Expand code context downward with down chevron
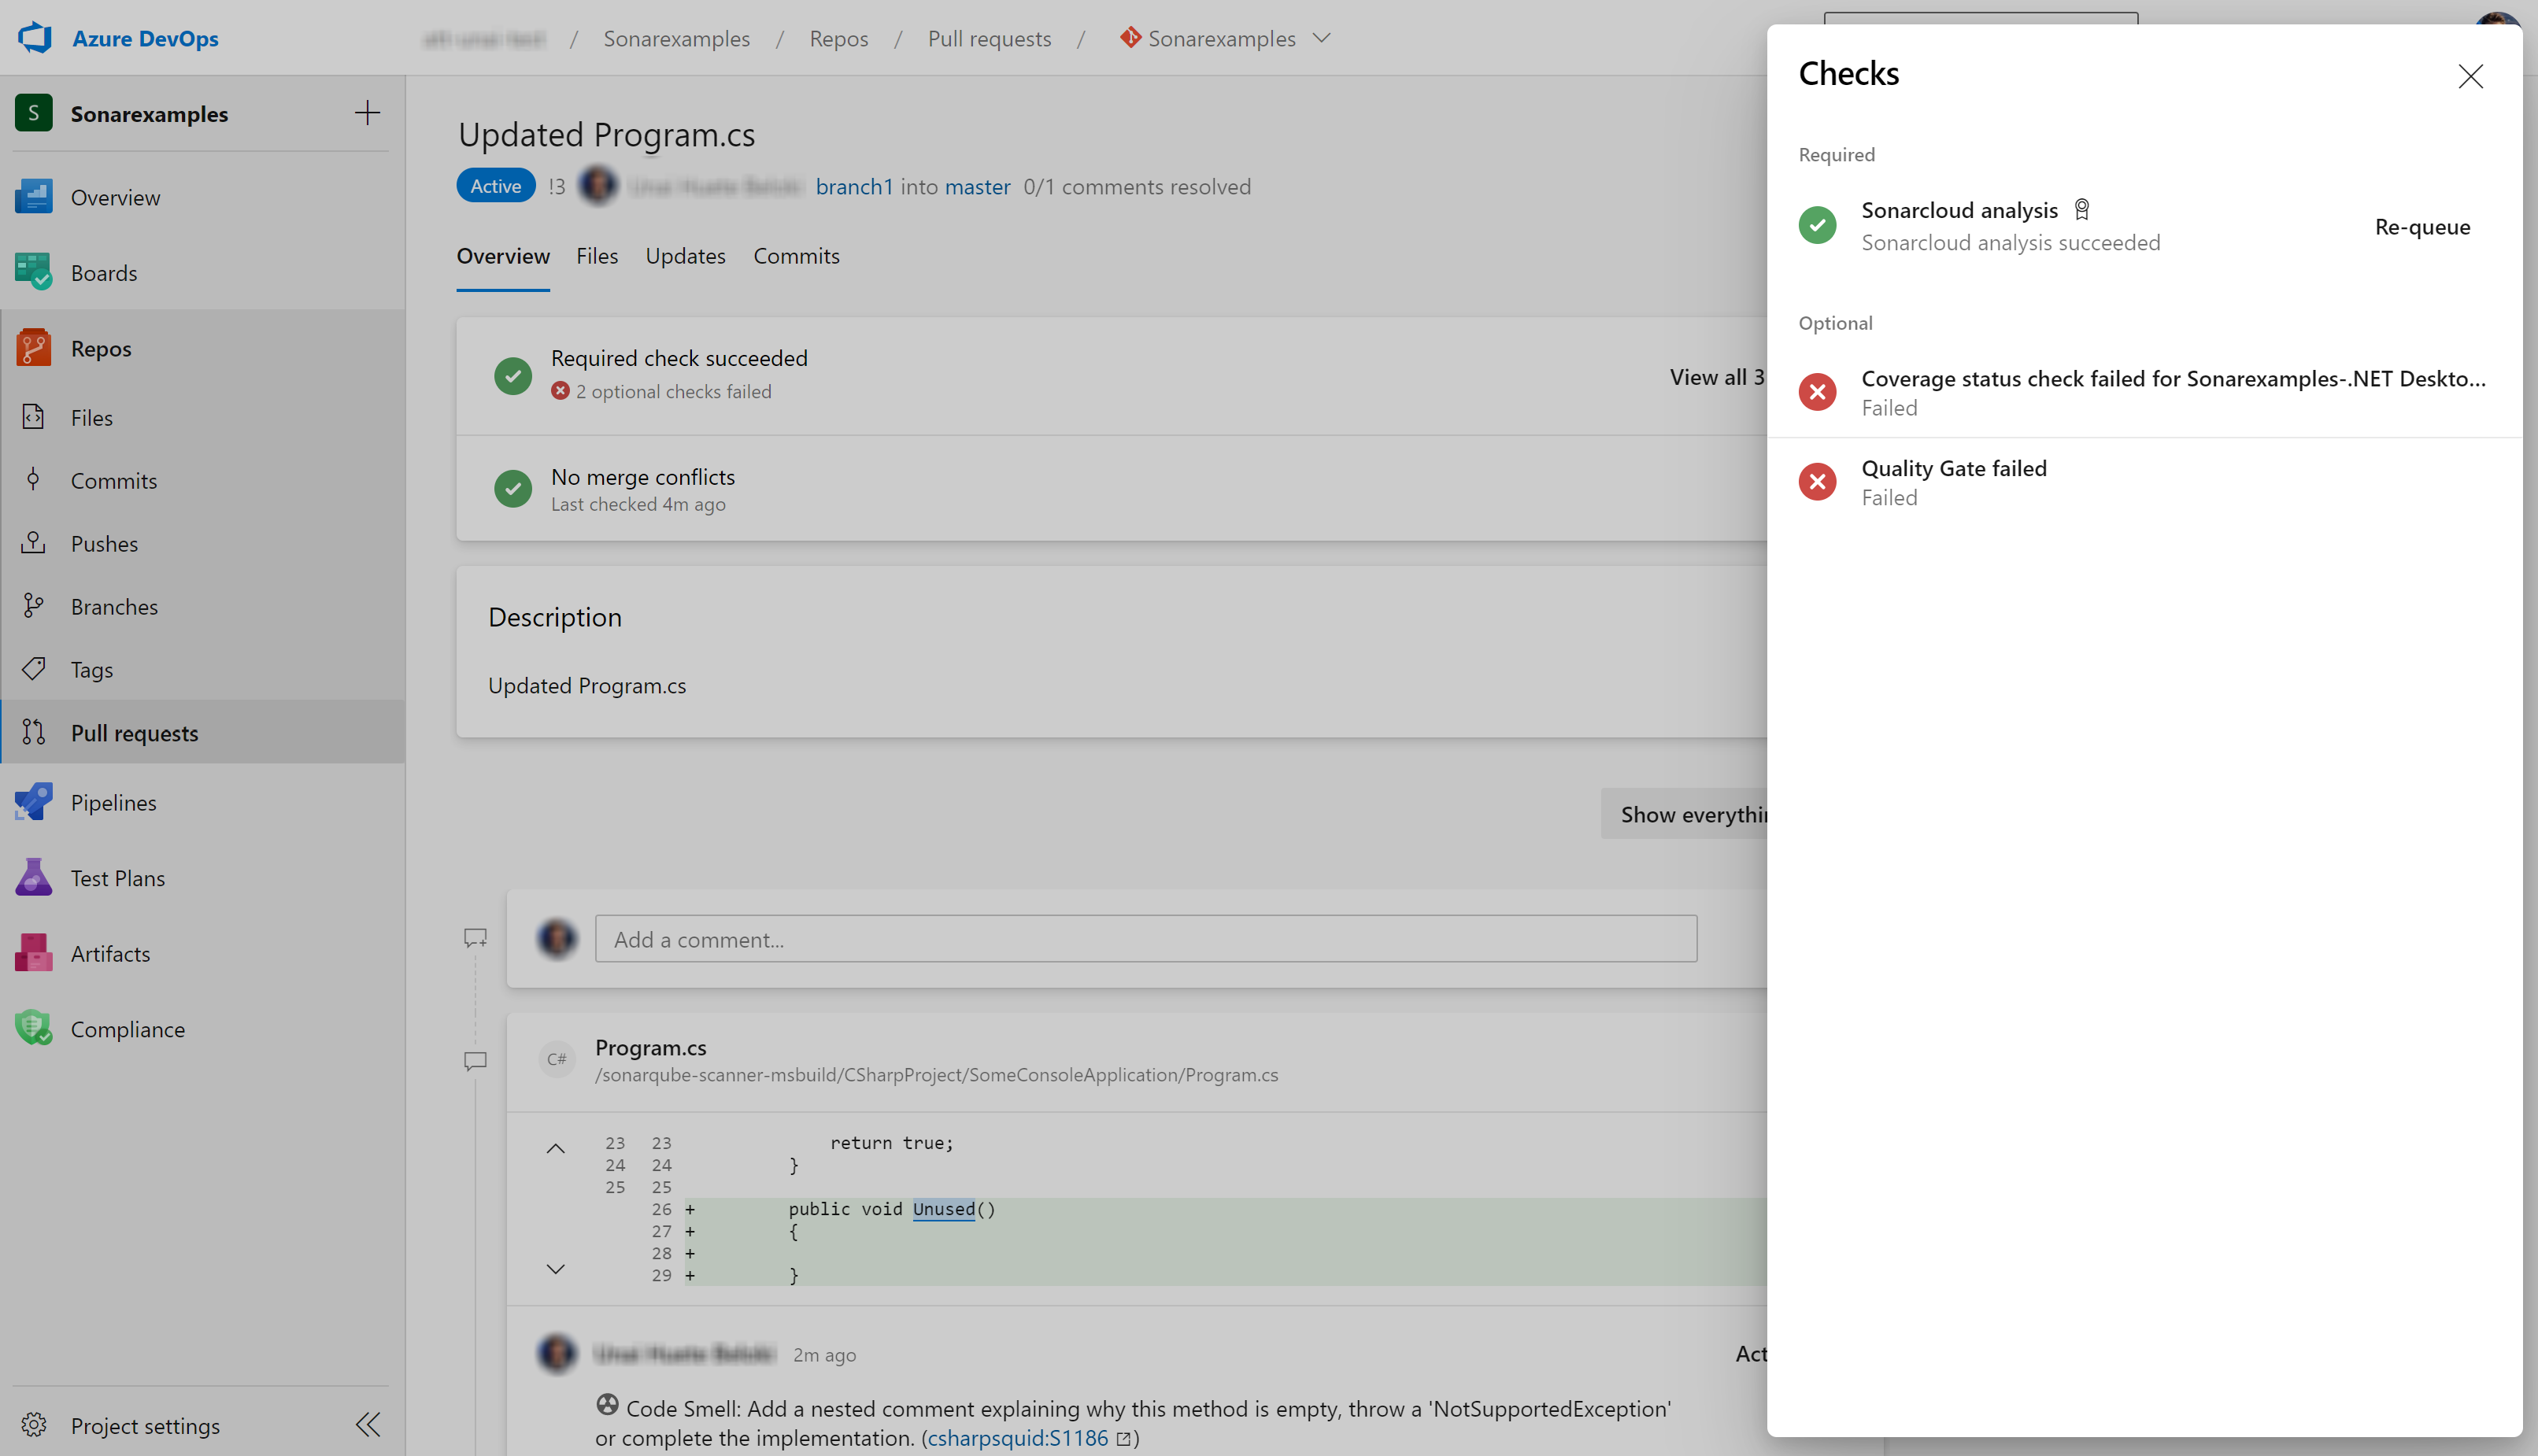 pyautogui.click(x=555, y=1269)
